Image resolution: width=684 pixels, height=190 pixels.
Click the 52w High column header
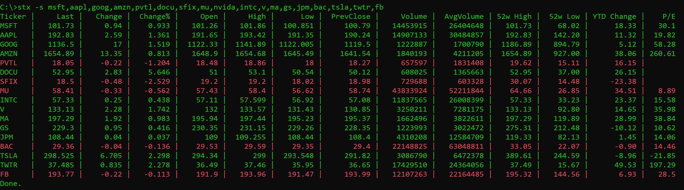point(514,17)
